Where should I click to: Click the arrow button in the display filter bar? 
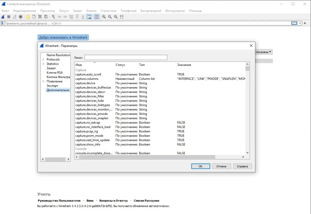[x=294, y=23]
